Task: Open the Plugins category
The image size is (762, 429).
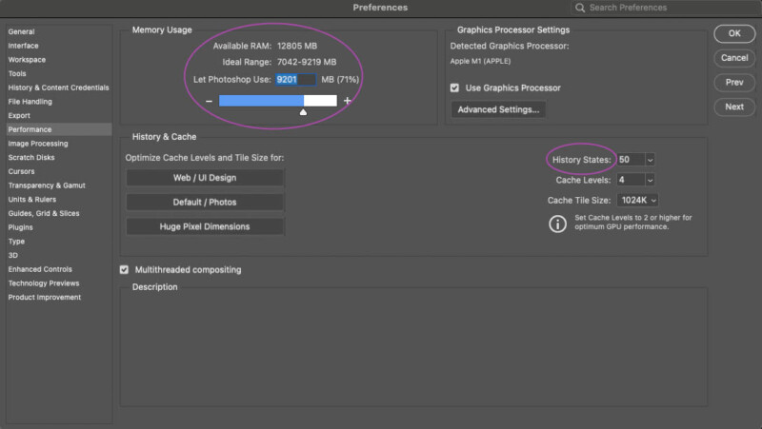Action: click(20, 227)
